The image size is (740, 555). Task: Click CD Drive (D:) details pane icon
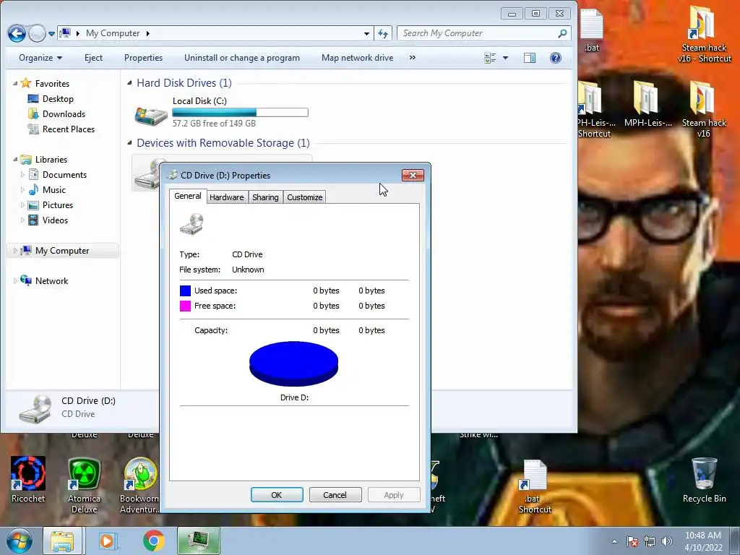pos(35,408)
